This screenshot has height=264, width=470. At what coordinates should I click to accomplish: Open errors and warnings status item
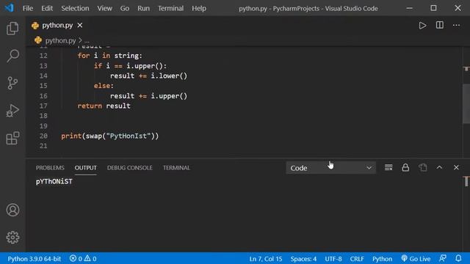click(x=83, y=259)
